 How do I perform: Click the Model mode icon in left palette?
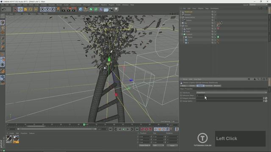point(3,22)
